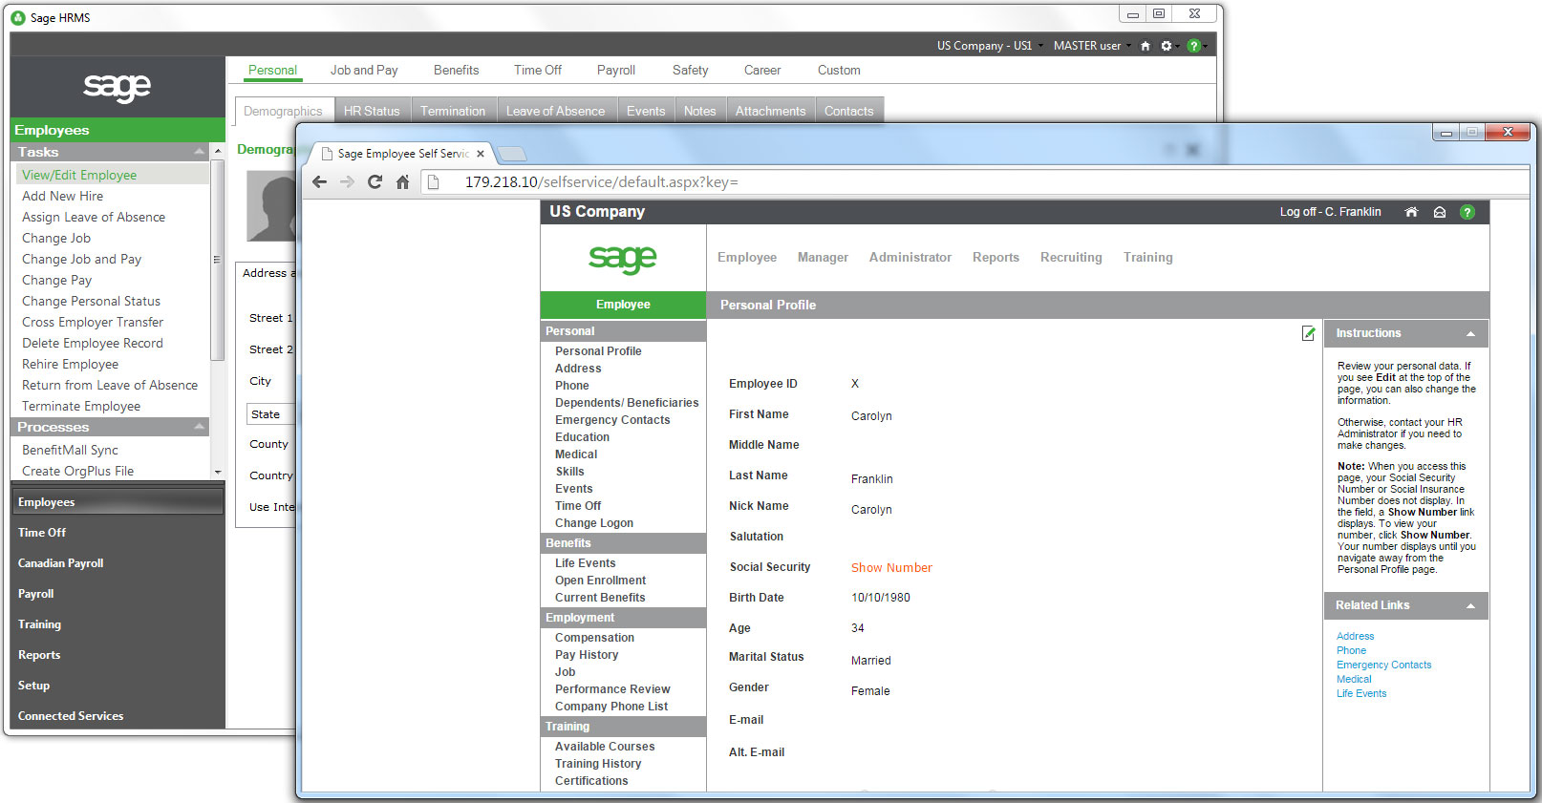Screen dimensions: 1542x803
Task: Open the Manager menu in Self Service
Action: [823, 257]
